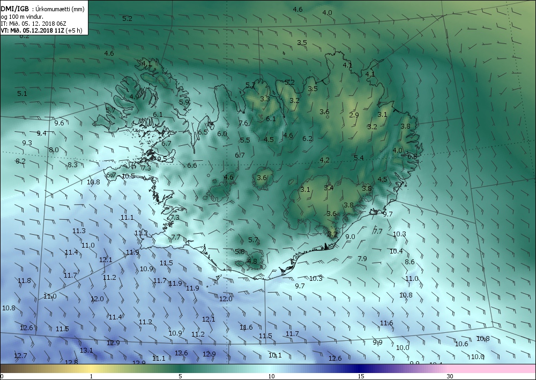Click the map value 3.3
Image resolution: width=536 pixels, height=380 pixels.
click(x=265, y=99)
